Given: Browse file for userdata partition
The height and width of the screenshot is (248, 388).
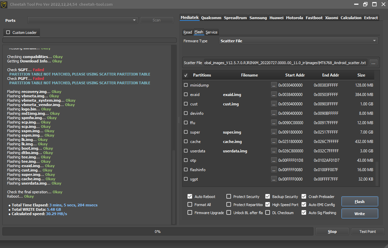Looking at the screenshot, I should click(274, 151).
